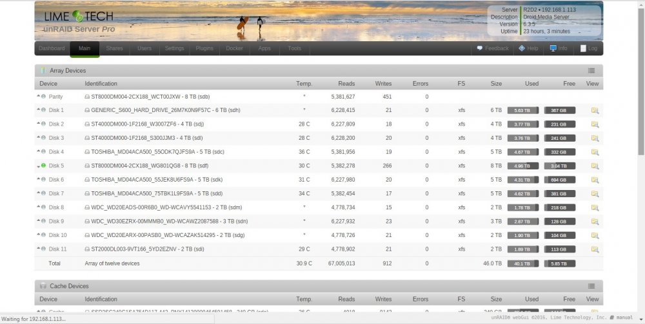Toggle spin arrow for Disk 6
This screenshot has height=324, width=645.
click(38, 178)
